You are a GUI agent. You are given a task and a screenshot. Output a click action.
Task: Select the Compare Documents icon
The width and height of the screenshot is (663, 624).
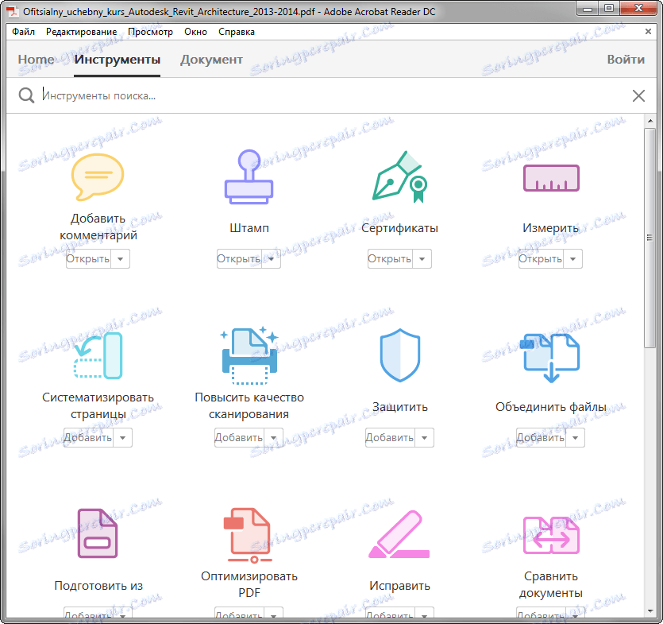pyautogui.click(x=551, y=535)
